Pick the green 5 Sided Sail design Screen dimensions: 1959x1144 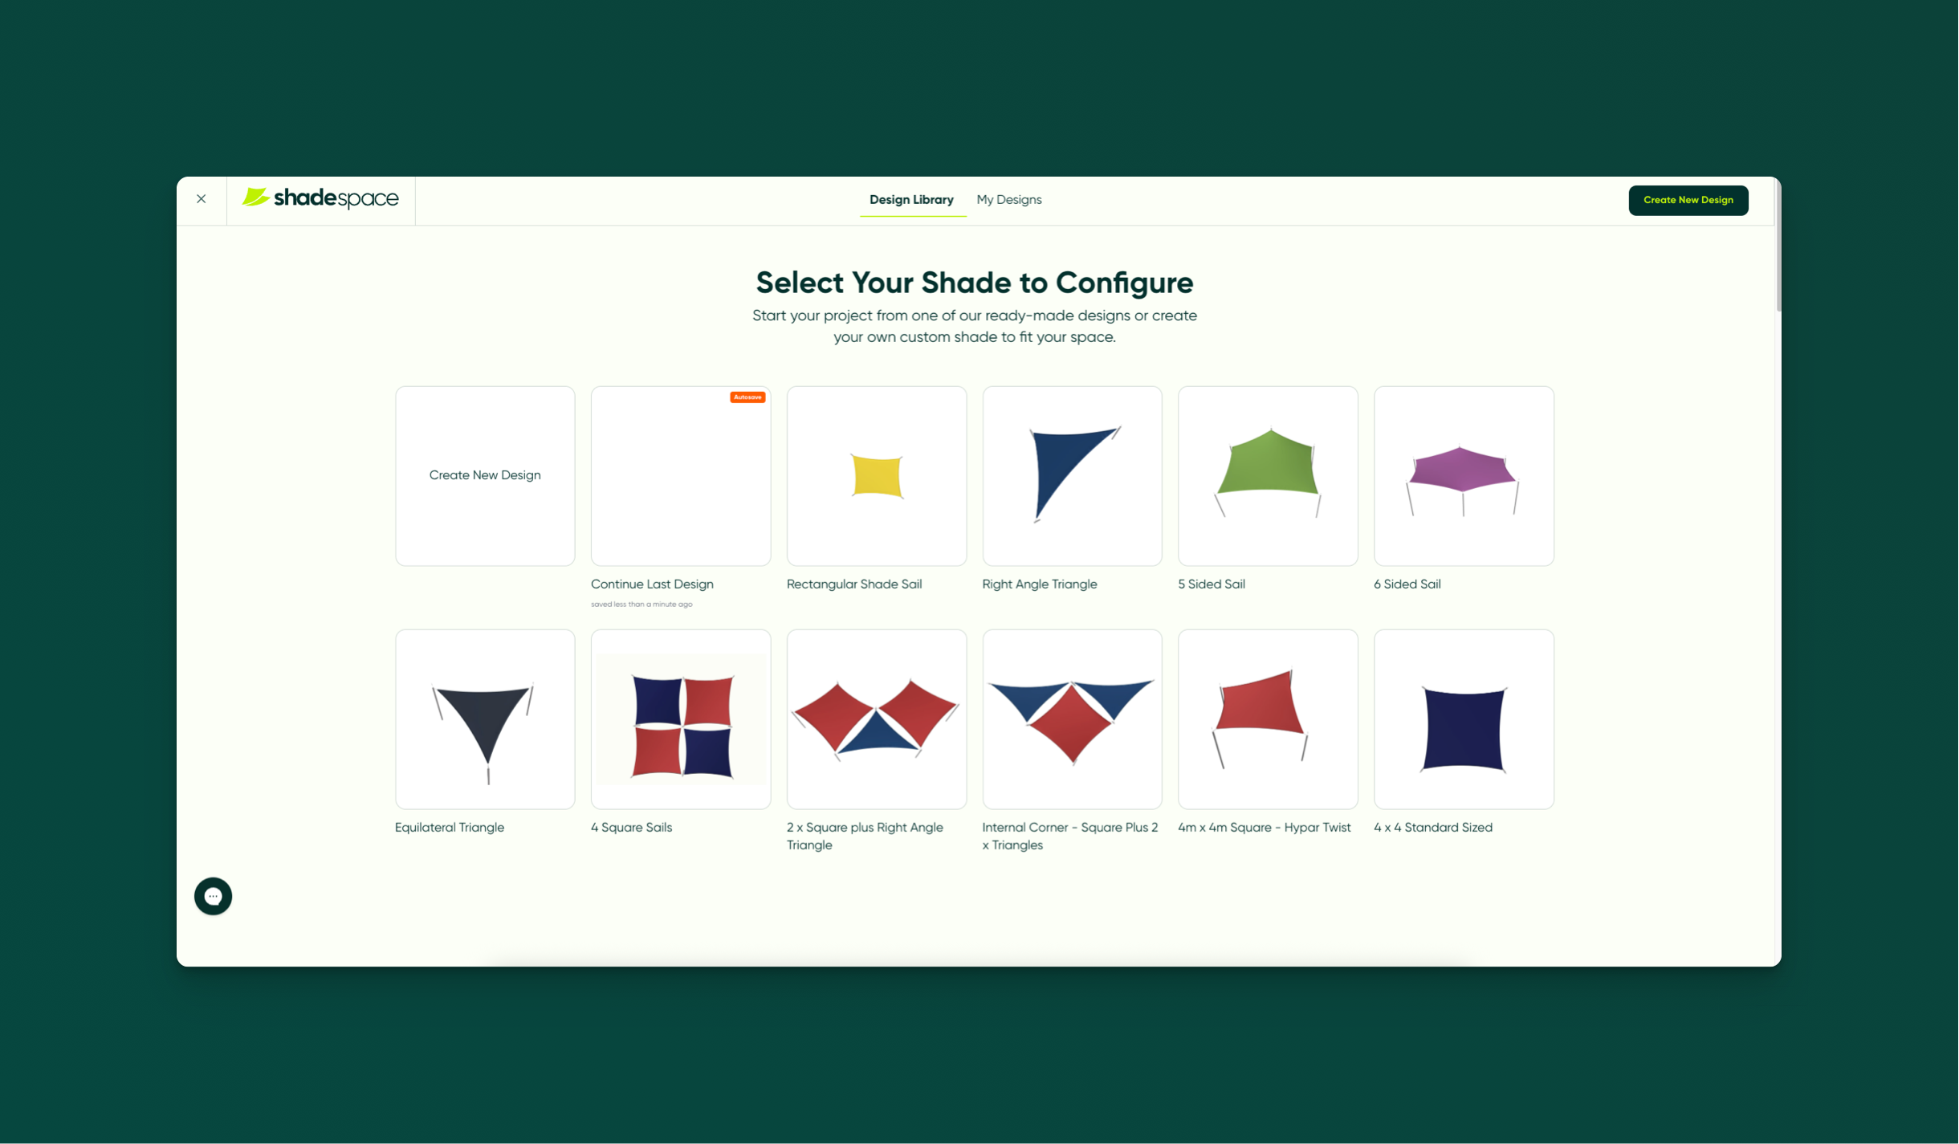(1268, 476)
